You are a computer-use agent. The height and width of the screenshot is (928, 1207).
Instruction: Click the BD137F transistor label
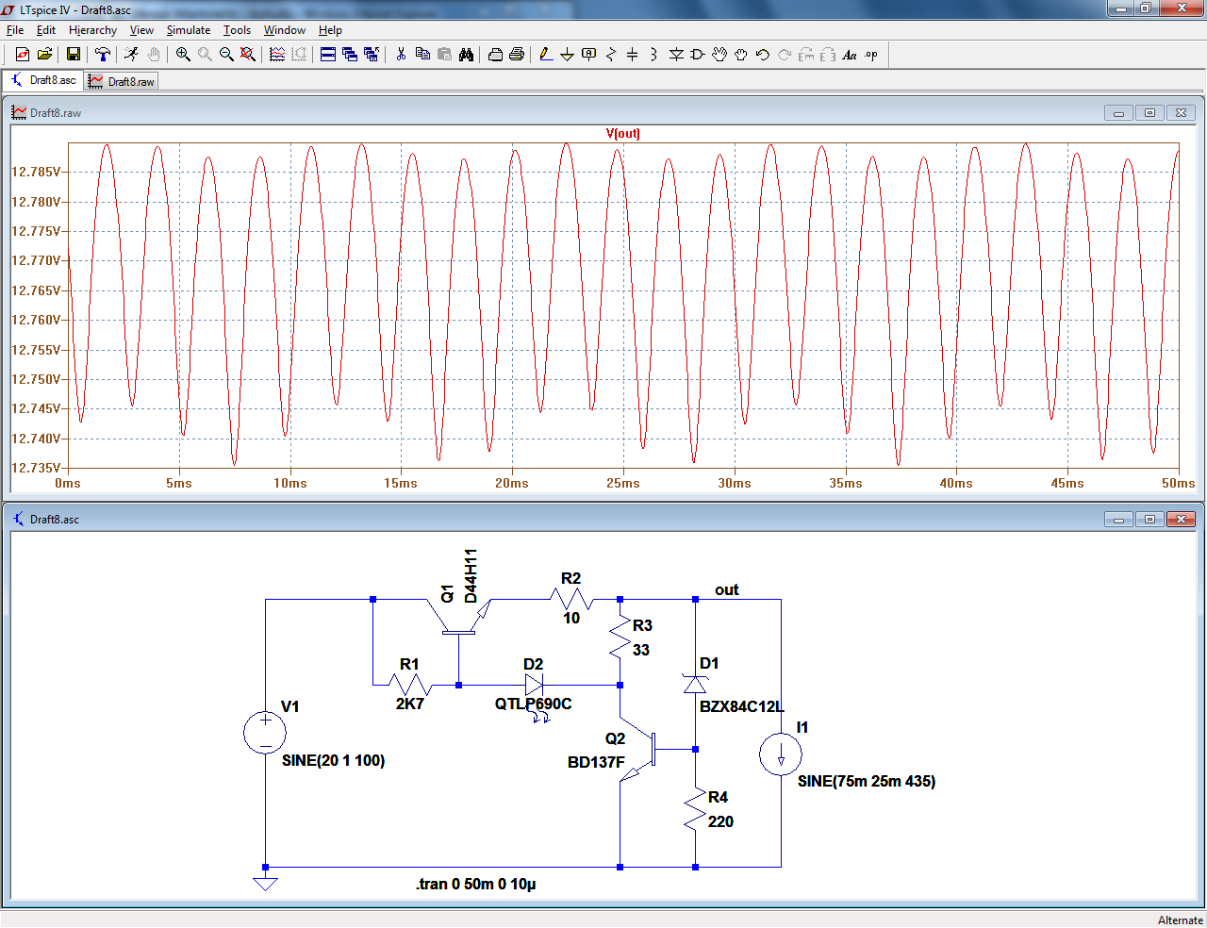click(596, 762)
